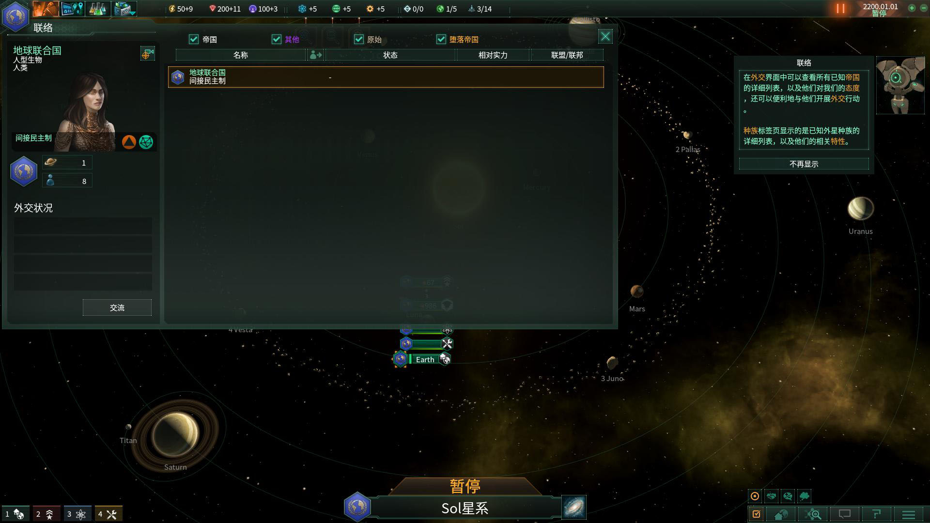Open the situation log icon bottom-right
This screenshot has width=930, height=523.
click(x=756, y=514)
